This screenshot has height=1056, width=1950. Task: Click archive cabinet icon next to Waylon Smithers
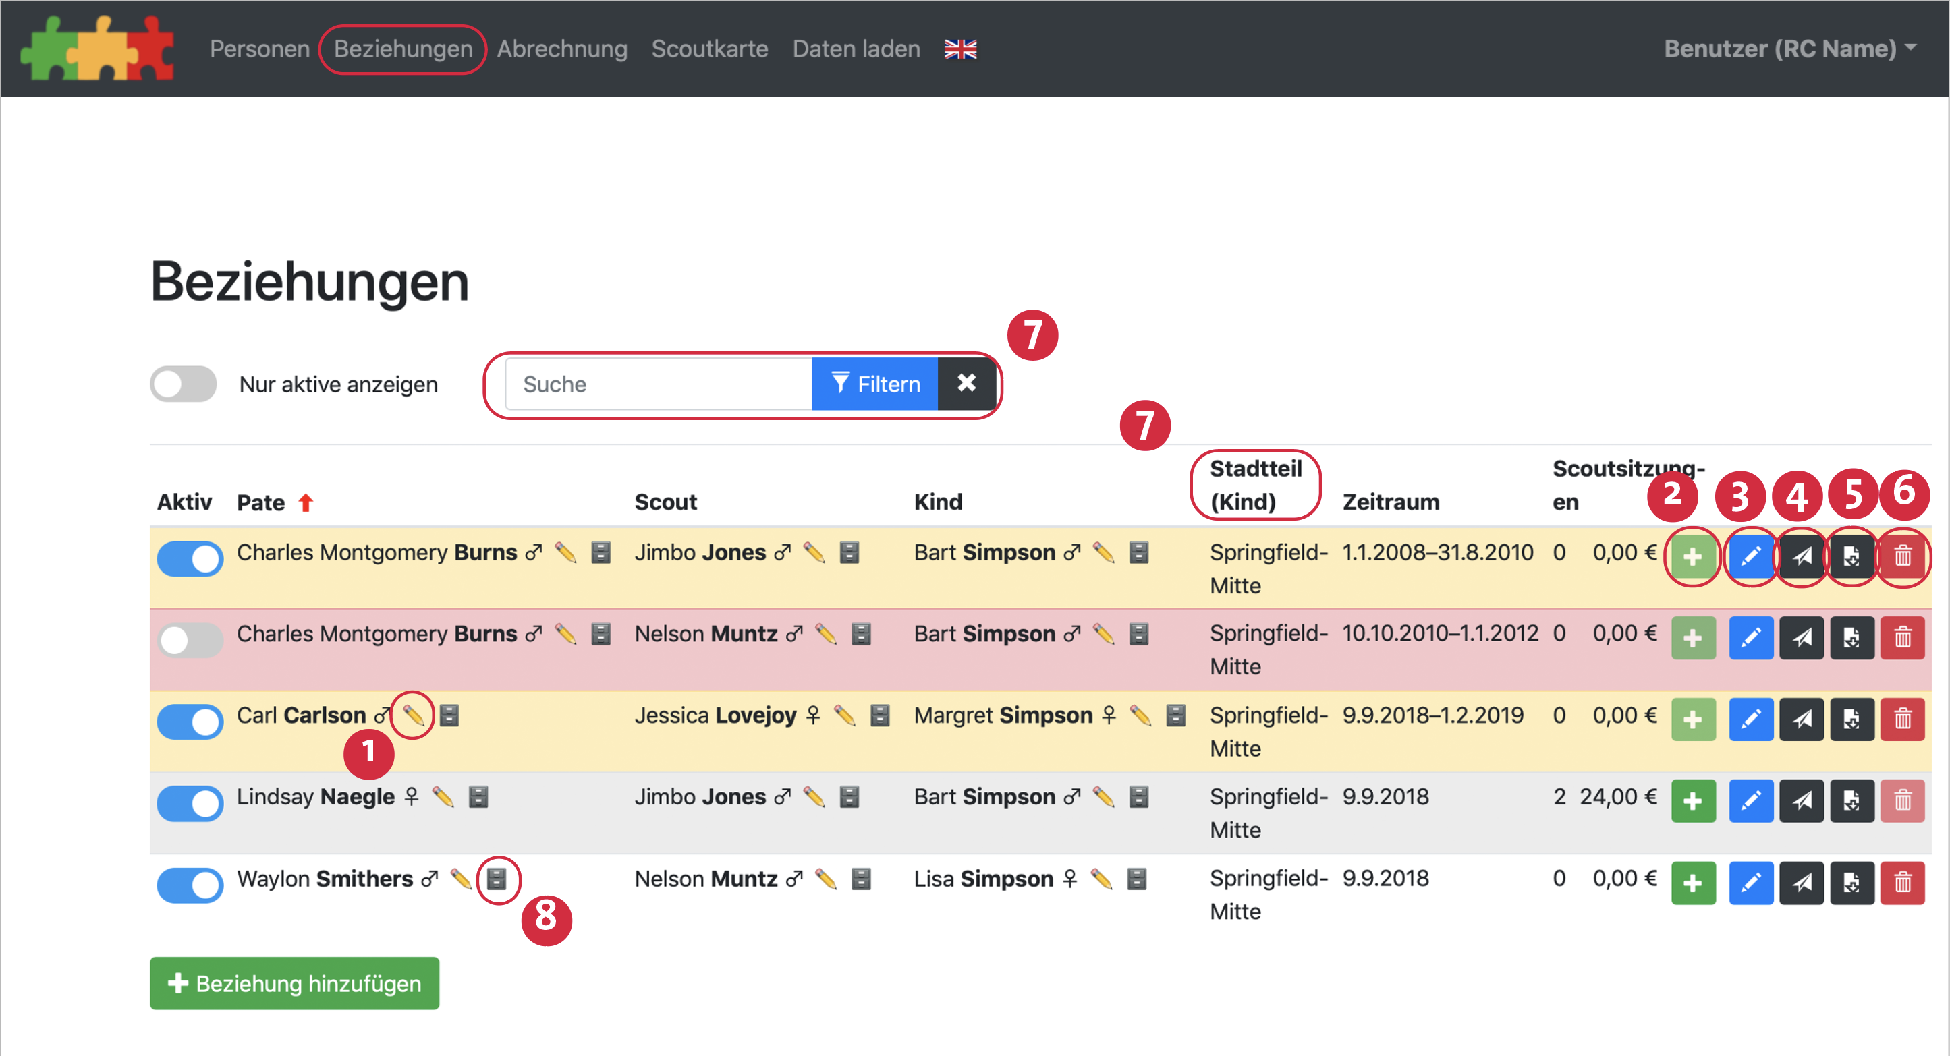pyautogui.click(x=497, y=879)
